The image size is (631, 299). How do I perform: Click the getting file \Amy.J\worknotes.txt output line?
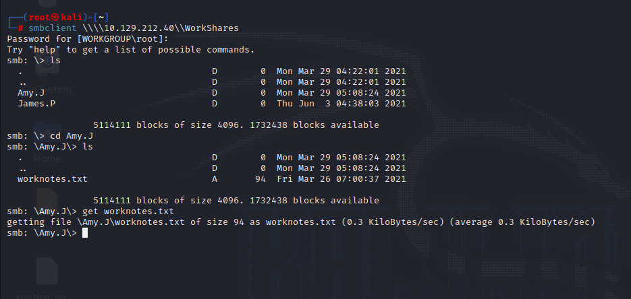[x=301, y=222]
